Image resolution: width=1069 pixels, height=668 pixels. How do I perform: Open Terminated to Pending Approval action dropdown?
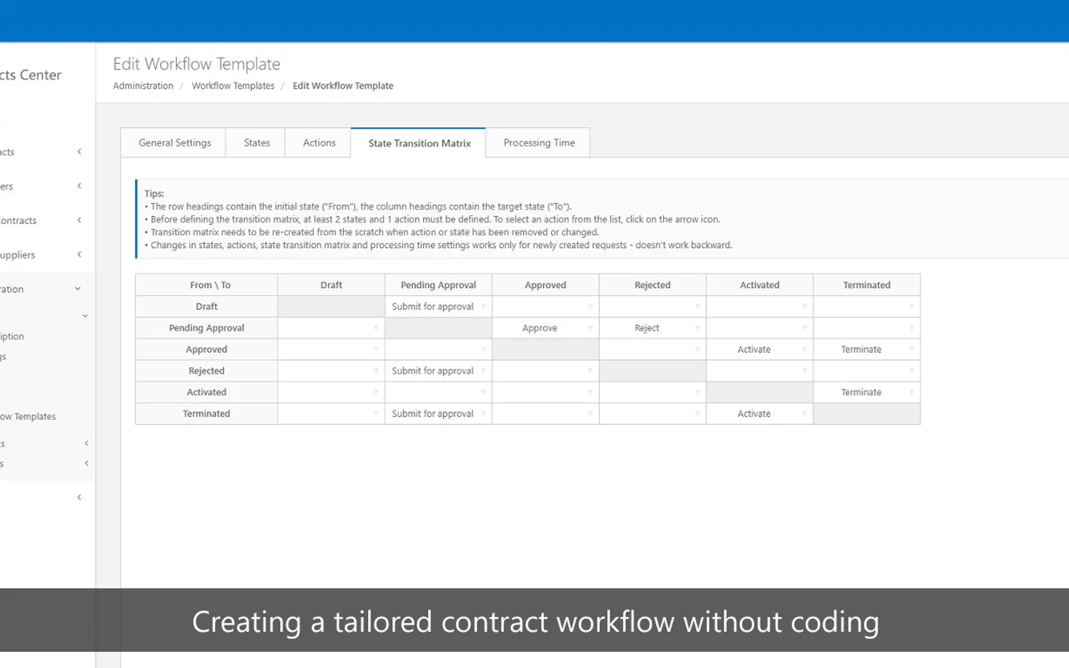(x=438, y=413)
